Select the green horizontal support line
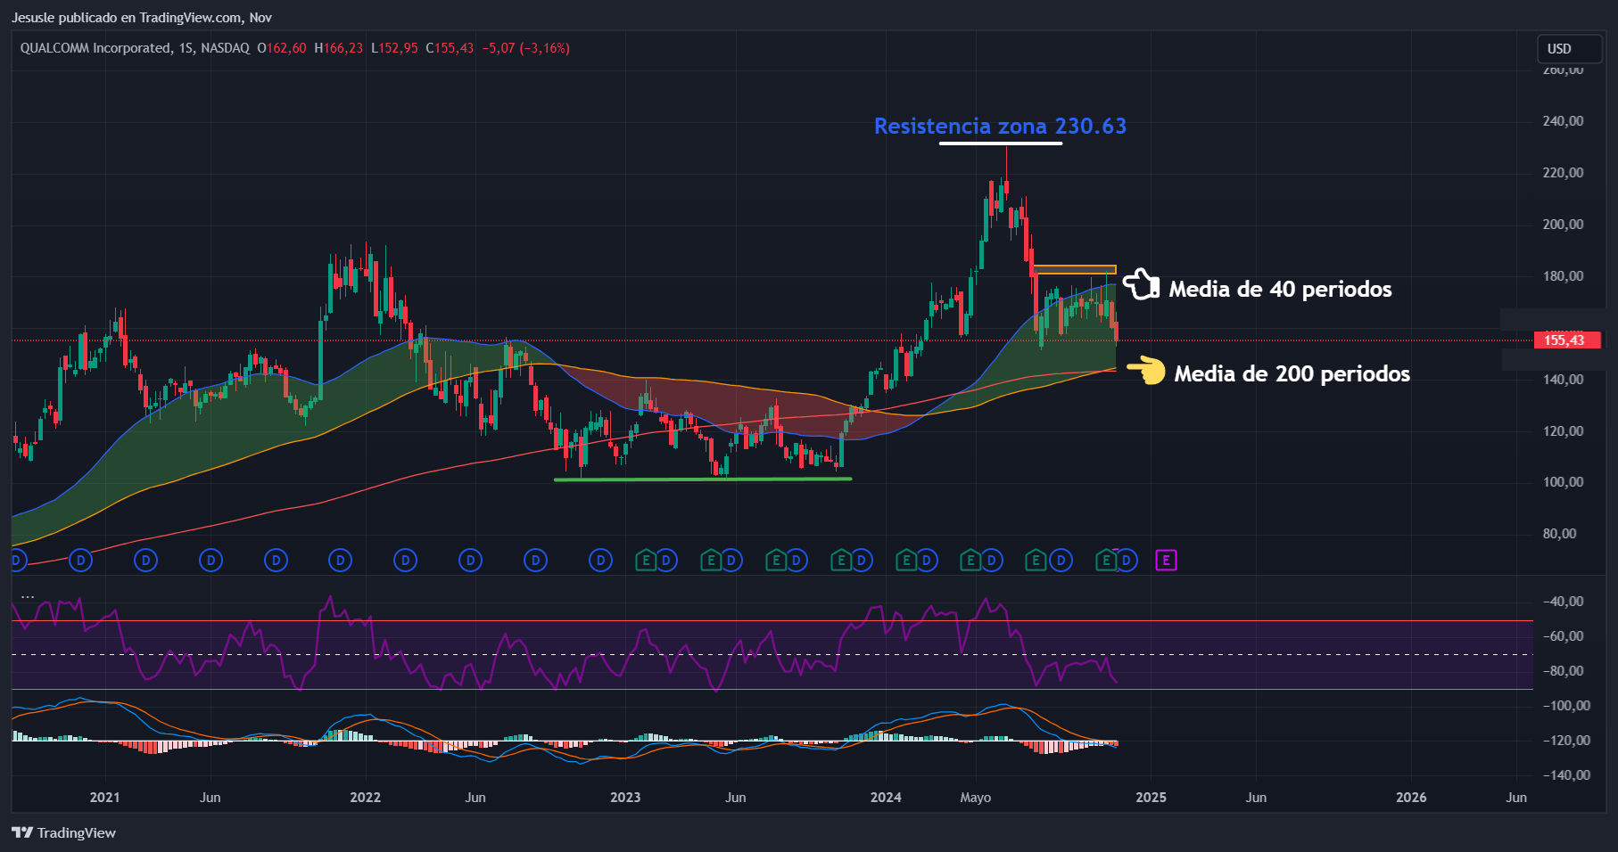The width and height of the screenshot is (1618, 852). pos(703,479)
